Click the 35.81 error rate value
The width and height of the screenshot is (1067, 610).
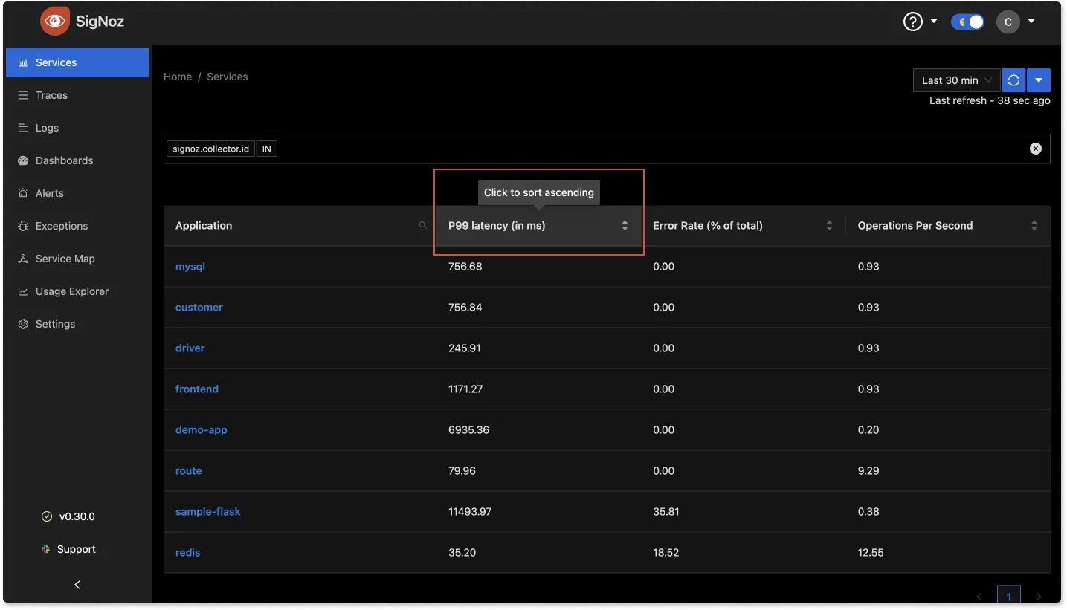point(666,512)
